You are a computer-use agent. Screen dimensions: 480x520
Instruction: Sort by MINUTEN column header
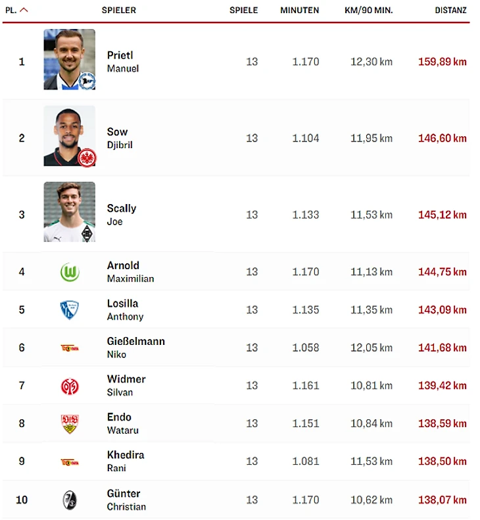pos(299,11)
